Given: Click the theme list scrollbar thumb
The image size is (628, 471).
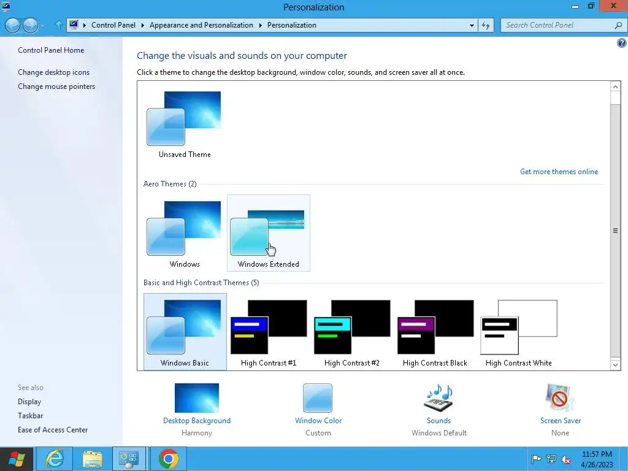Looking at the screenshot, I should click(615, 231).
